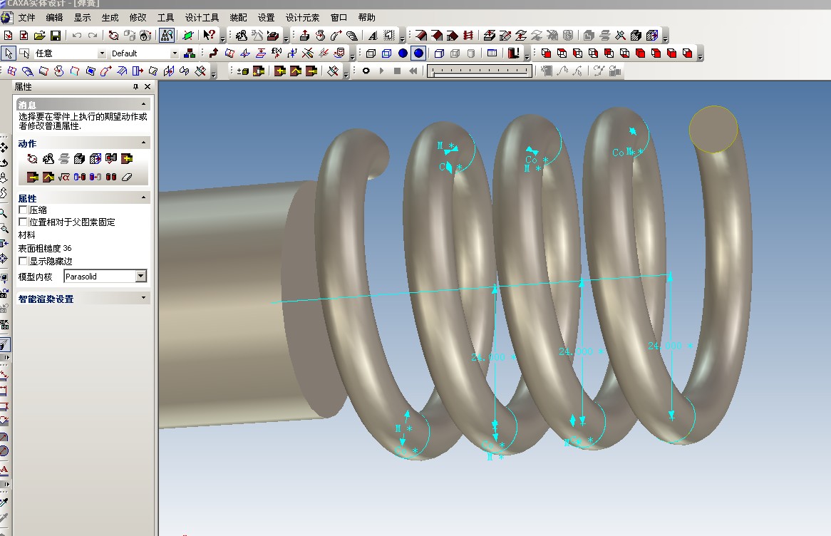Open the 生成 menu

point(110,18)
